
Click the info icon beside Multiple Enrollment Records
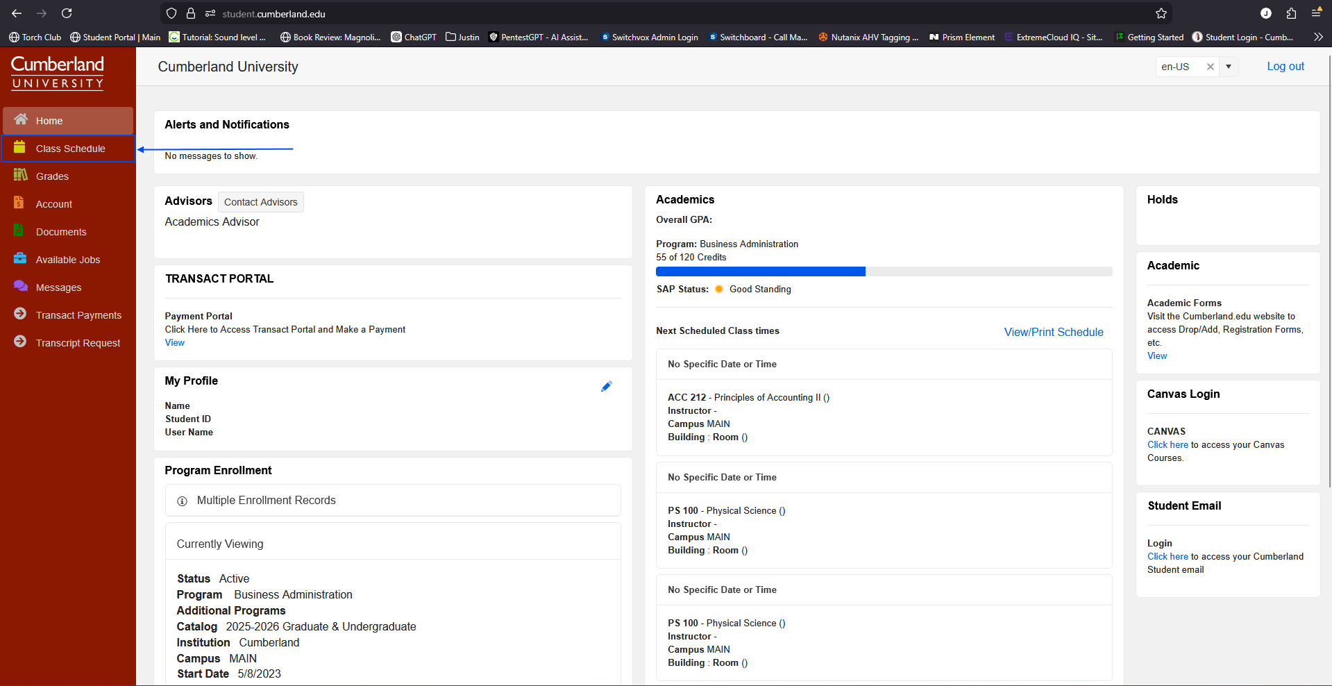coord(183,501)
